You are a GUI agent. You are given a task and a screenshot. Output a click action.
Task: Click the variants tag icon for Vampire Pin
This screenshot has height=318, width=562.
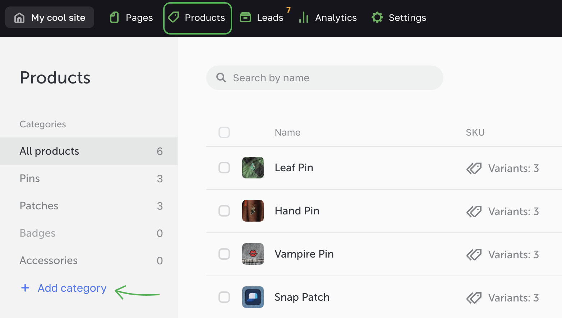[x=474, y=255]
